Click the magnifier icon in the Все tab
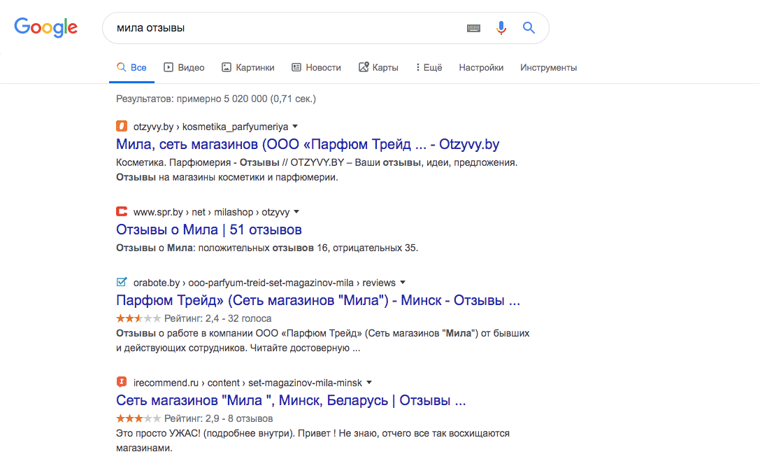 click(121, 67)
